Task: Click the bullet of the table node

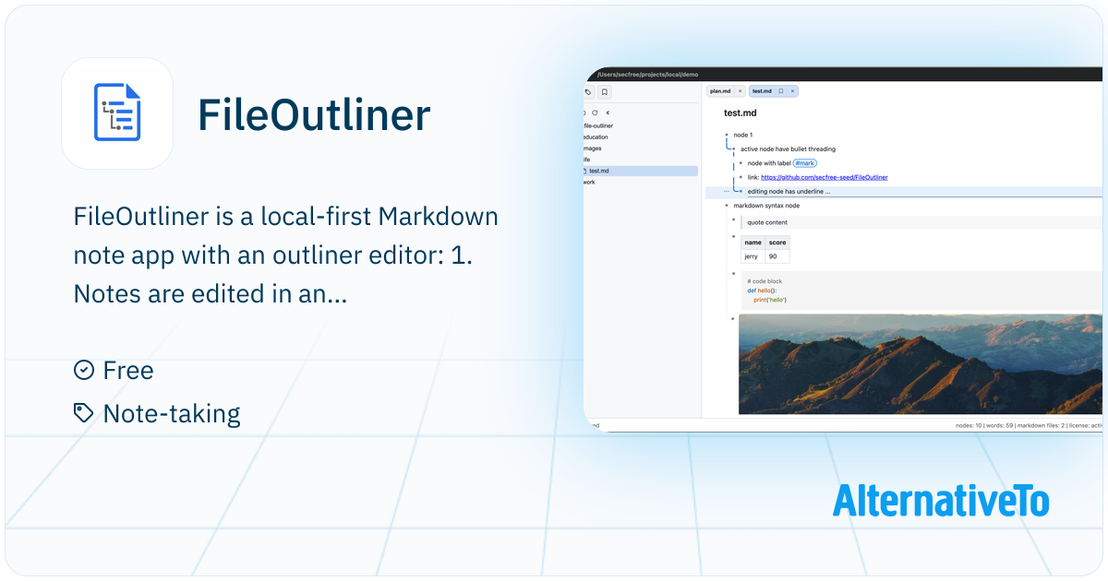Action: click(733, 237)
